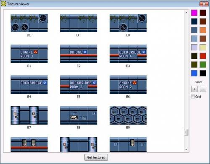Pick the green color swatch
This screenshot has width=210, height=164.
(x=203, y=65)
